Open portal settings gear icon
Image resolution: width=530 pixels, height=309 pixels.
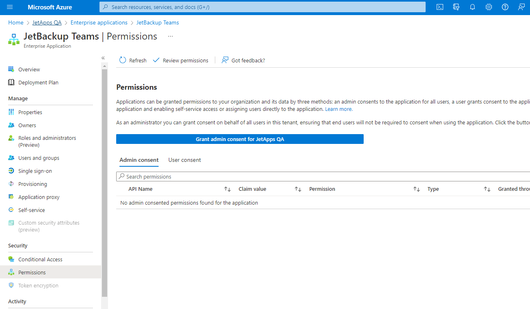point(489,7)
